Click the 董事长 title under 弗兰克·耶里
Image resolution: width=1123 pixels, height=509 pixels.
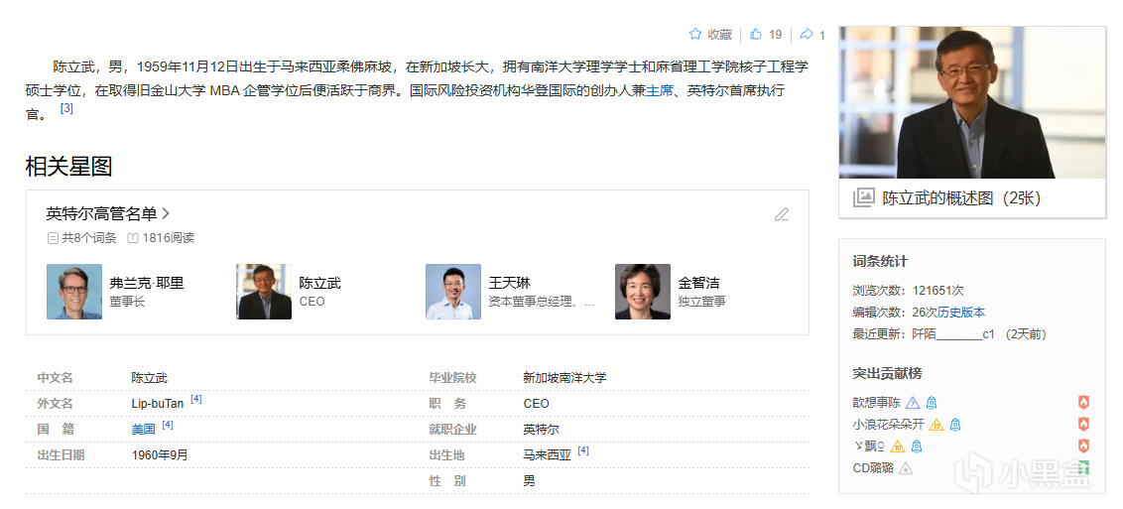coord(128,302)
